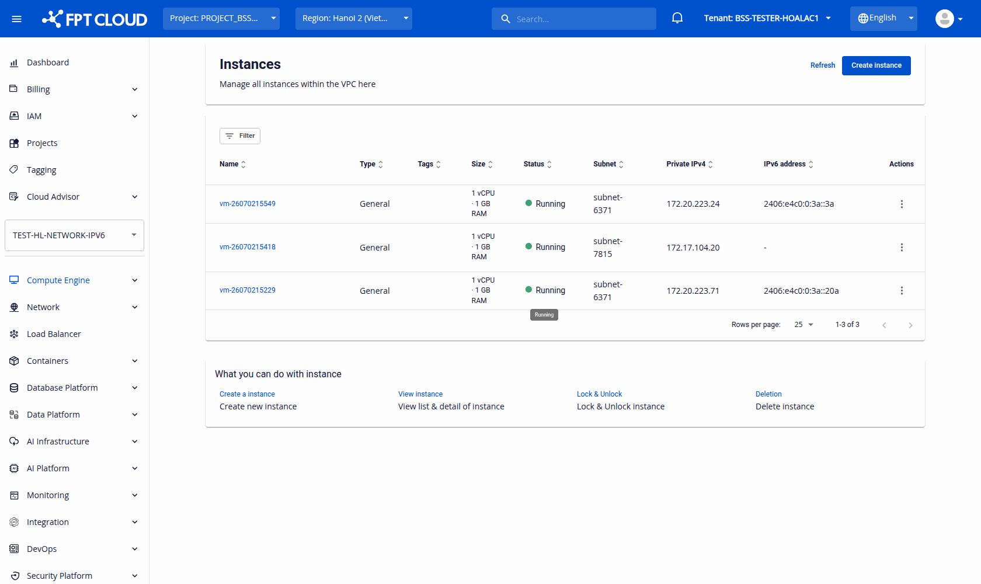The width and height of the screenshot is (981, 584).
Task: Sort the table by Private IPv4 column
Action: (690, 164)
